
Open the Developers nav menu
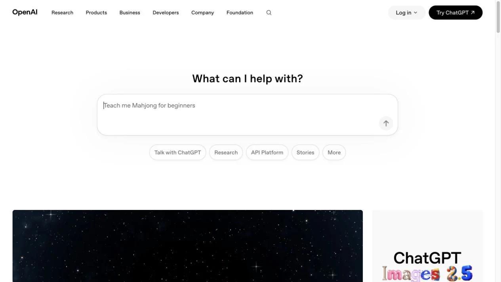(166, 13)
